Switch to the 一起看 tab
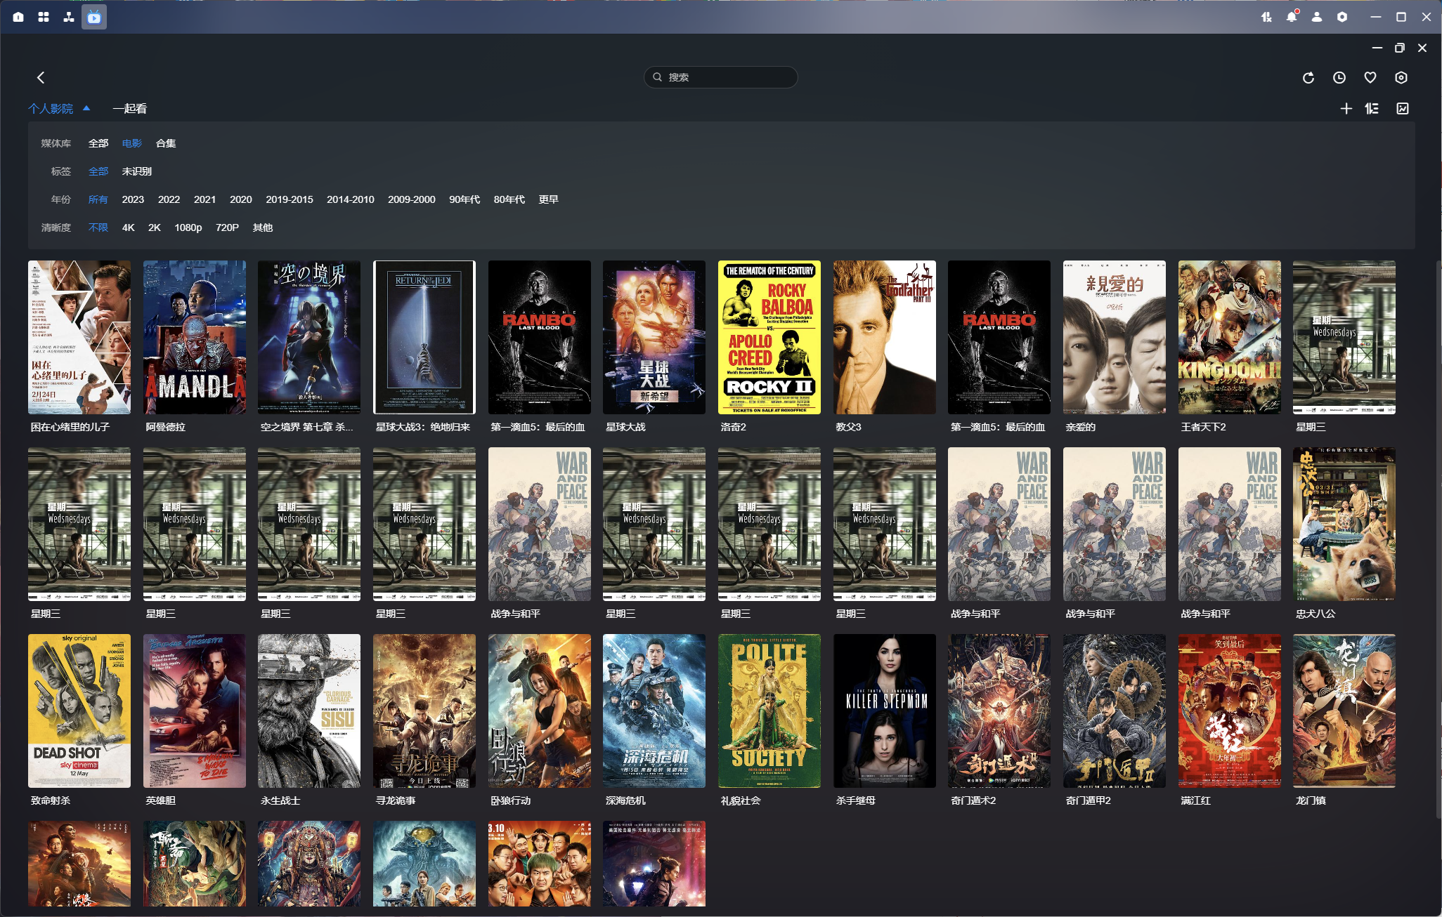This screenshot has width=1442, height=917. coord(130,109)
